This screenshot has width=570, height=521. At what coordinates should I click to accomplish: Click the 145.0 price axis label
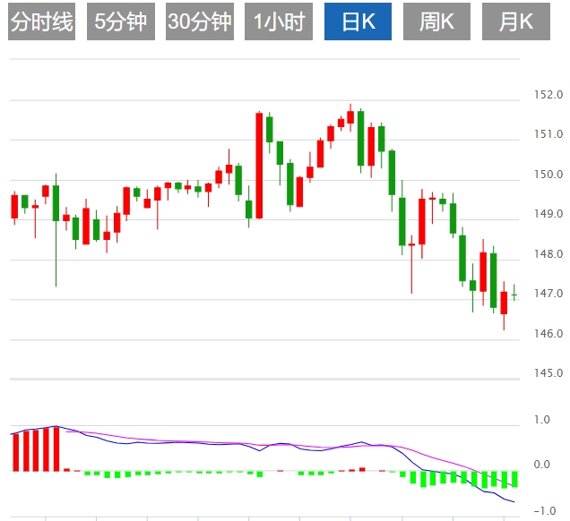[548, 373]
